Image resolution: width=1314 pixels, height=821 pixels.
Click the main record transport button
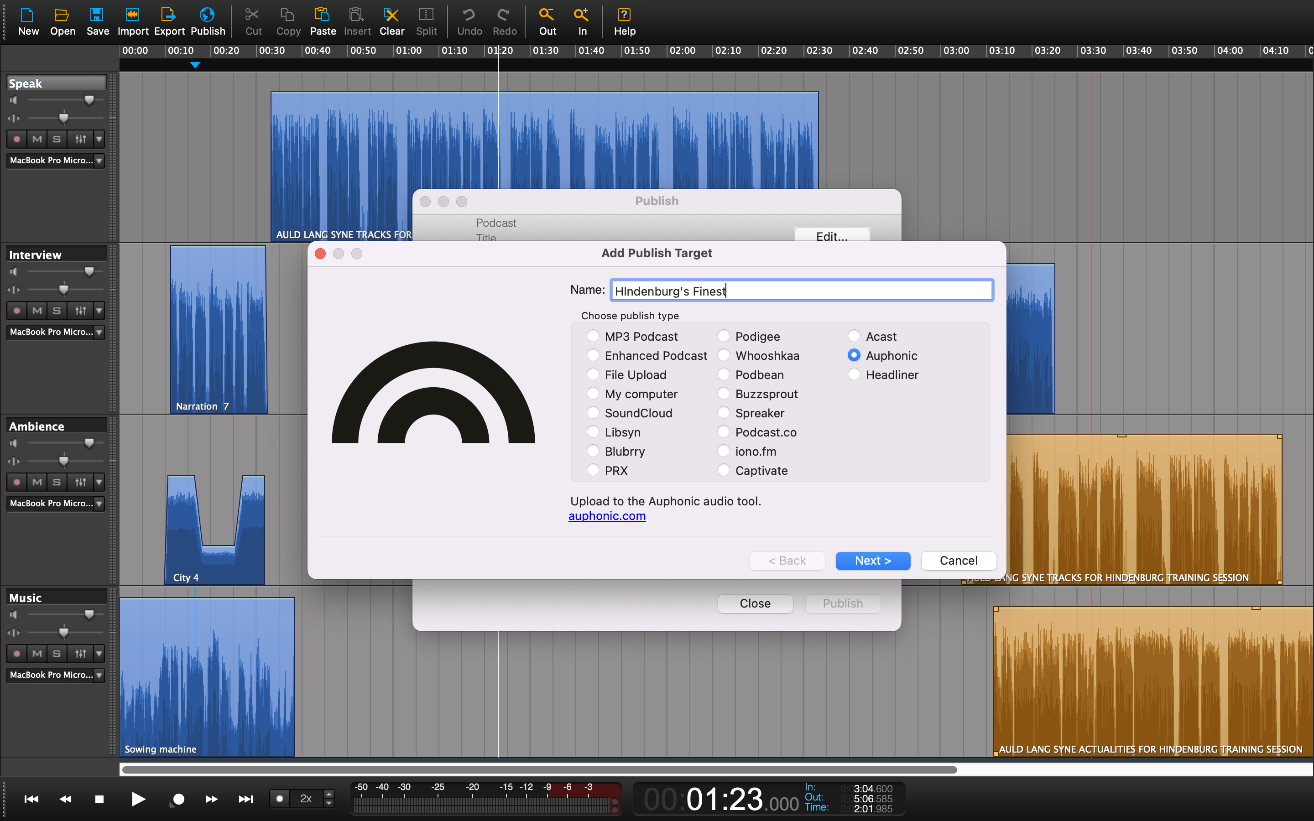178,799
